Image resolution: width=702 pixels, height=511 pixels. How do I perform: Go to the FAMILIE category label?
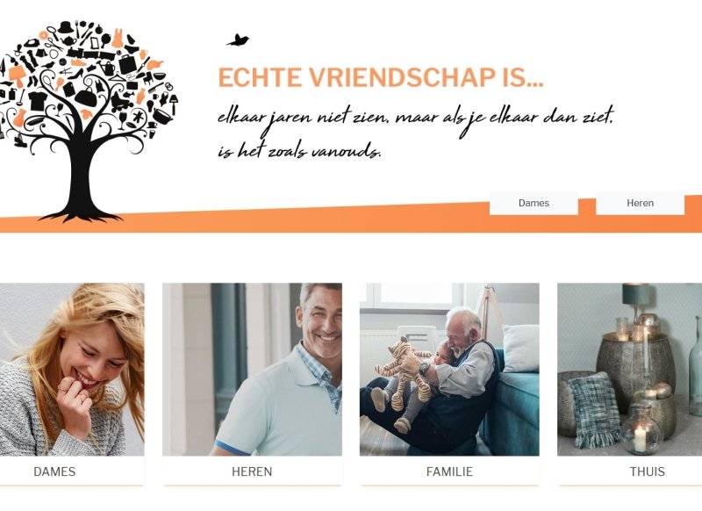(449, 471)
